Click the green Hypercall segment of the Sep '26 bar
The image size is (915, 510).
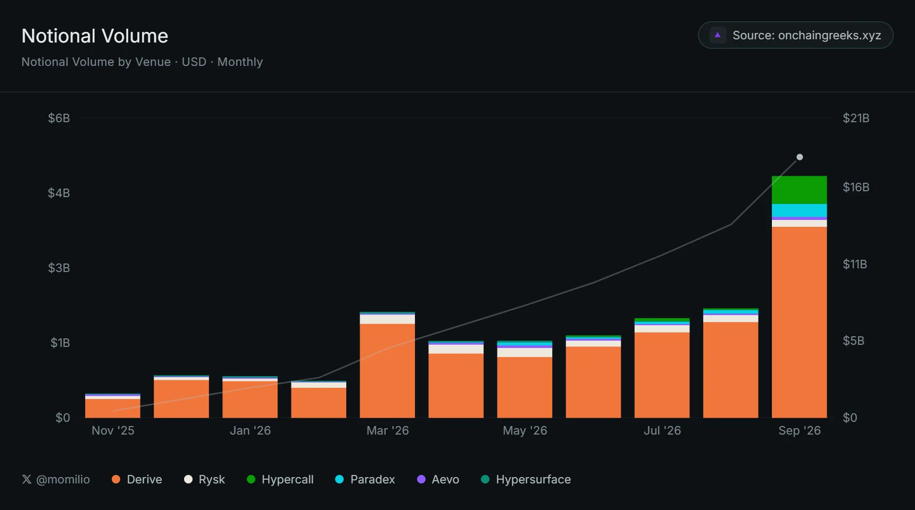[799, 190]
